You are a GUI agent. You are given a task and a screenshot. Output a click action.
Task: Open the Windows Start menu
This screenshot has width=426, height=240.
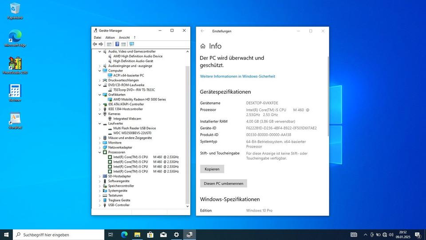pyautogui.click(x=6, y=235)
